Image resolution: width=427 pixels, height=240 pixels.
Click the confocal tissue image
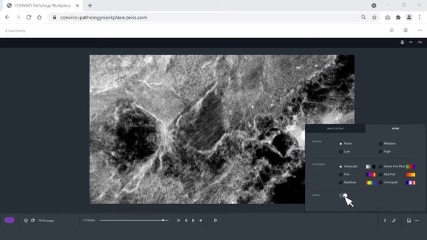pos(222,129)
